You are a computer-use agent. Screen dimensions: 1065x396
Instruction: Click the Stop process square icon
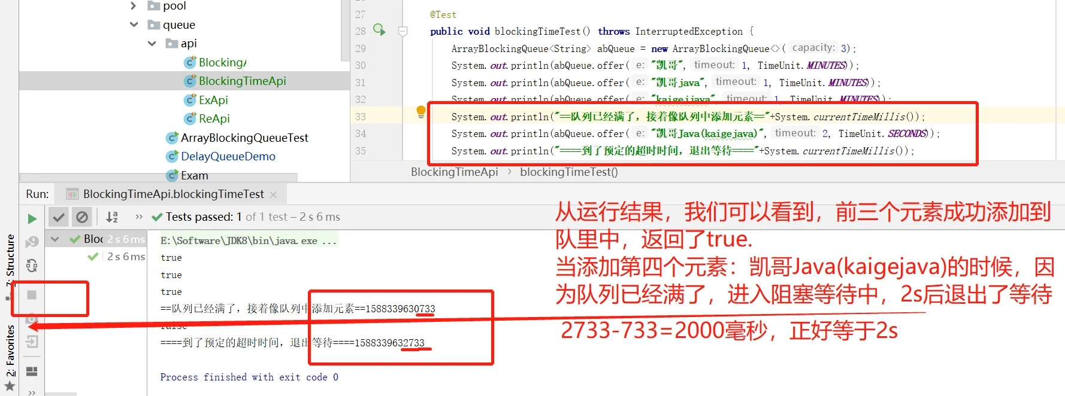tap(32, 295)
